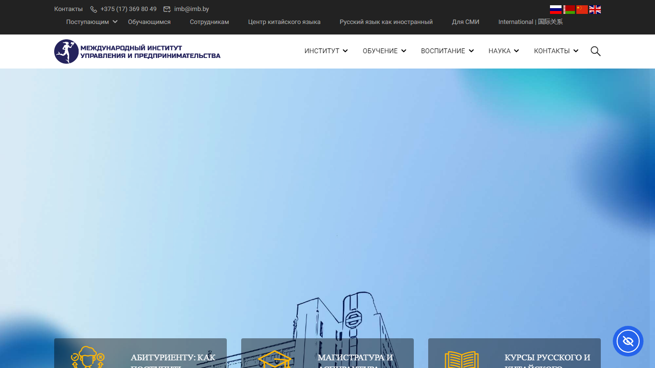Open the International 国际关系 link
Screen dimensions: 655x368
point(530,22)
